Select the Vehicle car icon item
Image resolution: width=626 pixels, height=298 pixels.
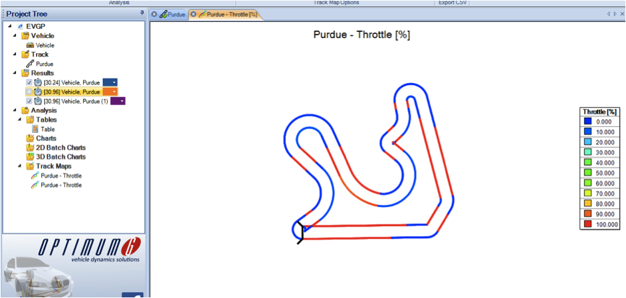(x=30, y=45)
